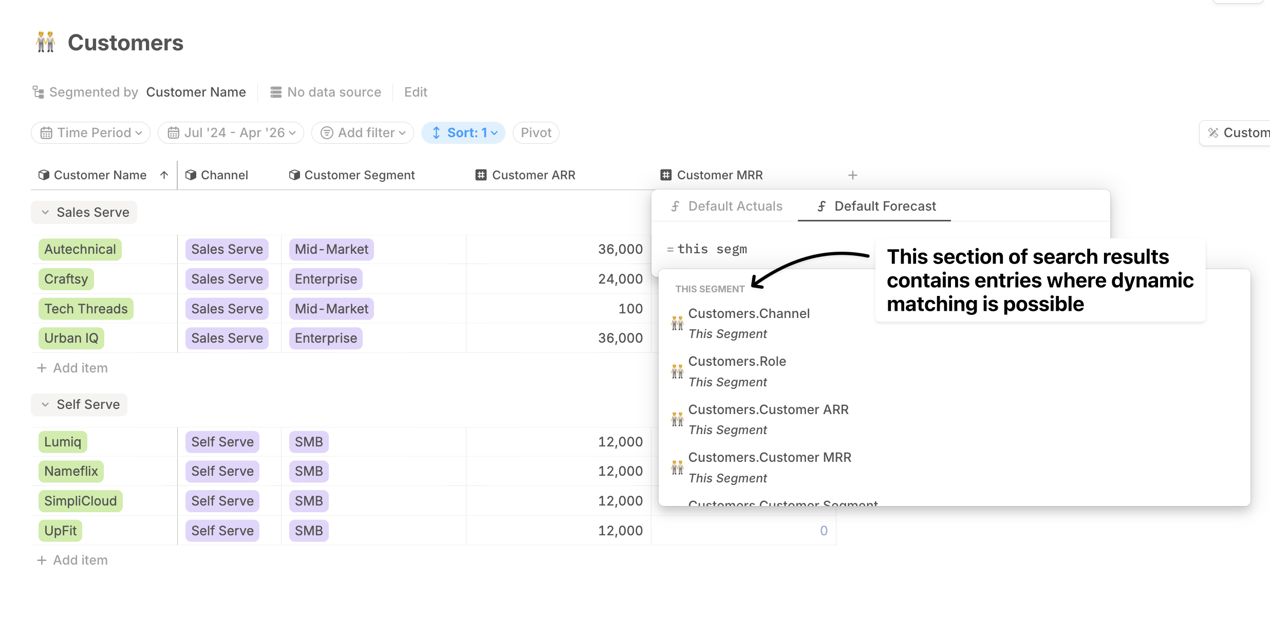
Task: Click the Edit link
Action: (415, 92)
